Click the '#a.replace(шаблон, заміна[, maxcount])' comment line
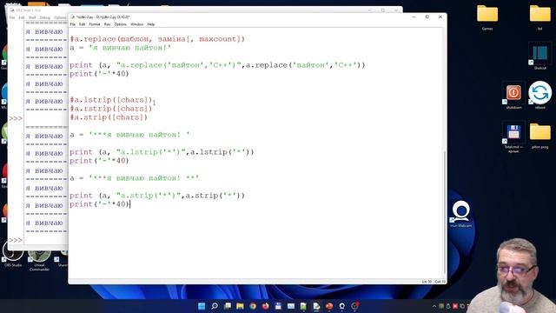Image resolution: width=556 pixels, height=313 pixels. point(157,39)
